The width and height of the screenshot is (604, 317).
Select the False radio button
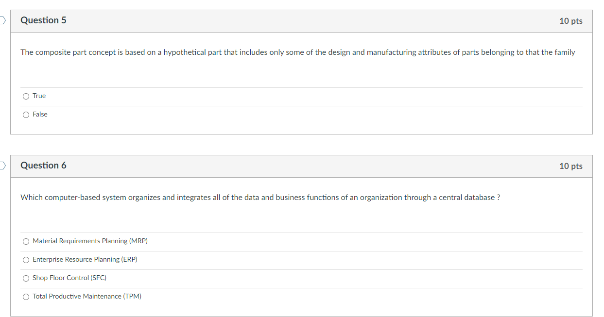tap(26, 115)
